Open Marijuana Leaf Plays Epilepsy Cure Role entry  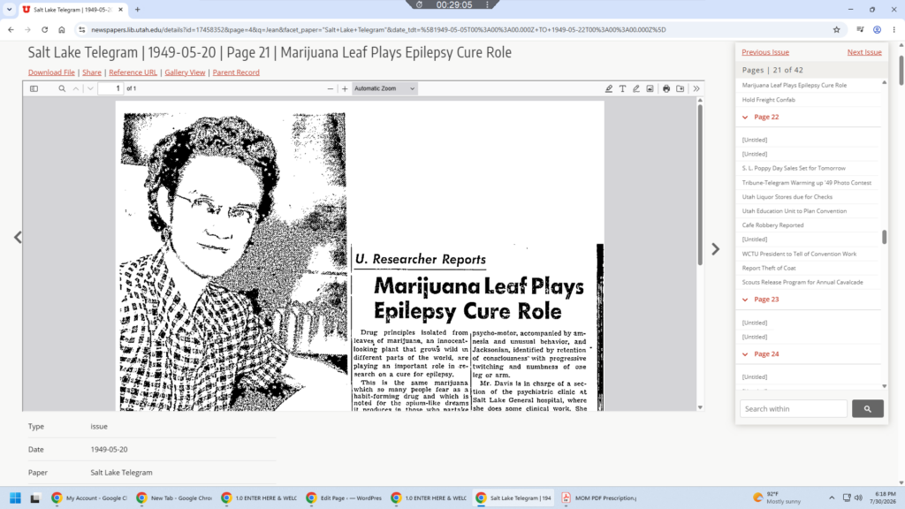coord(795,86)
